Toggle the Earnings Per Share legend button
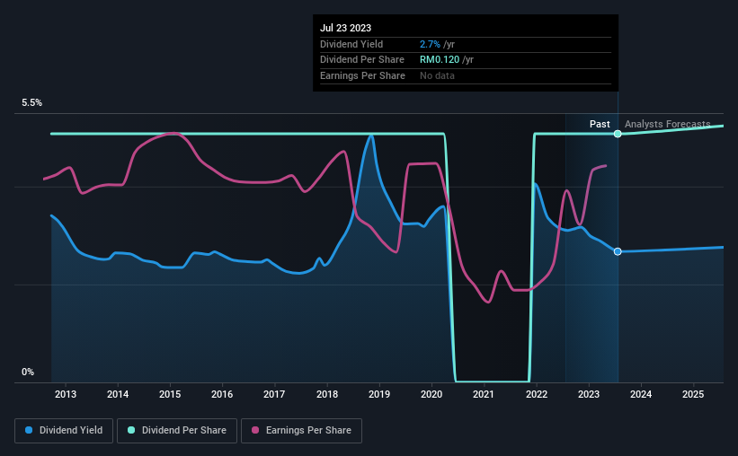Image resolution: width=738 pixels, height=456 pixels. (x=301, y=431)
